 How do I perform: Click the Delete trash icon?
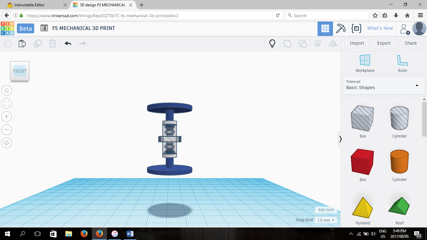[53, 43]
